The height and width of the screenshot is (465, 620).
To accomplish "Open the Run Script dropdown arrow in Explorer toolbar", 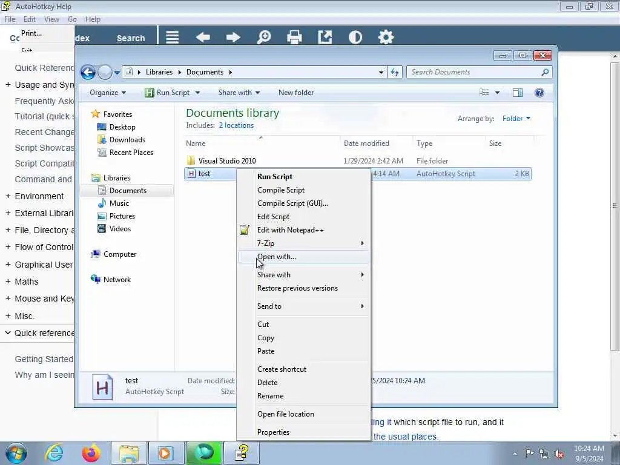I will click(x=198, y=93).
